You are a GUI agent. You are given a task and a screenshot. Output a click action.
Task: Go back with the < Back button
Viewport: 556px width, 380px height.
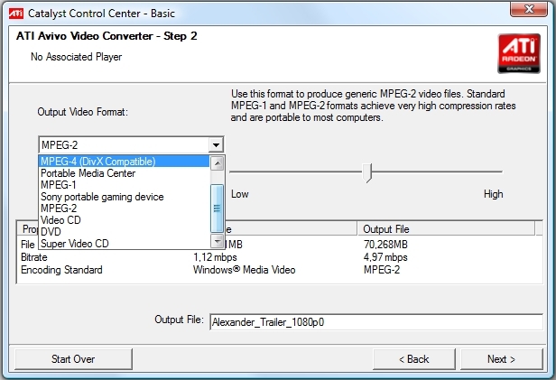(413, 359)
